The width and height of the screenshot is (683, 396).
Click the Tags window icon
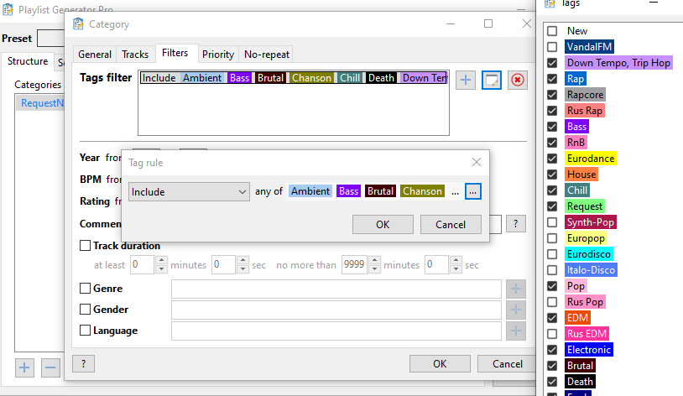point(550,3)
